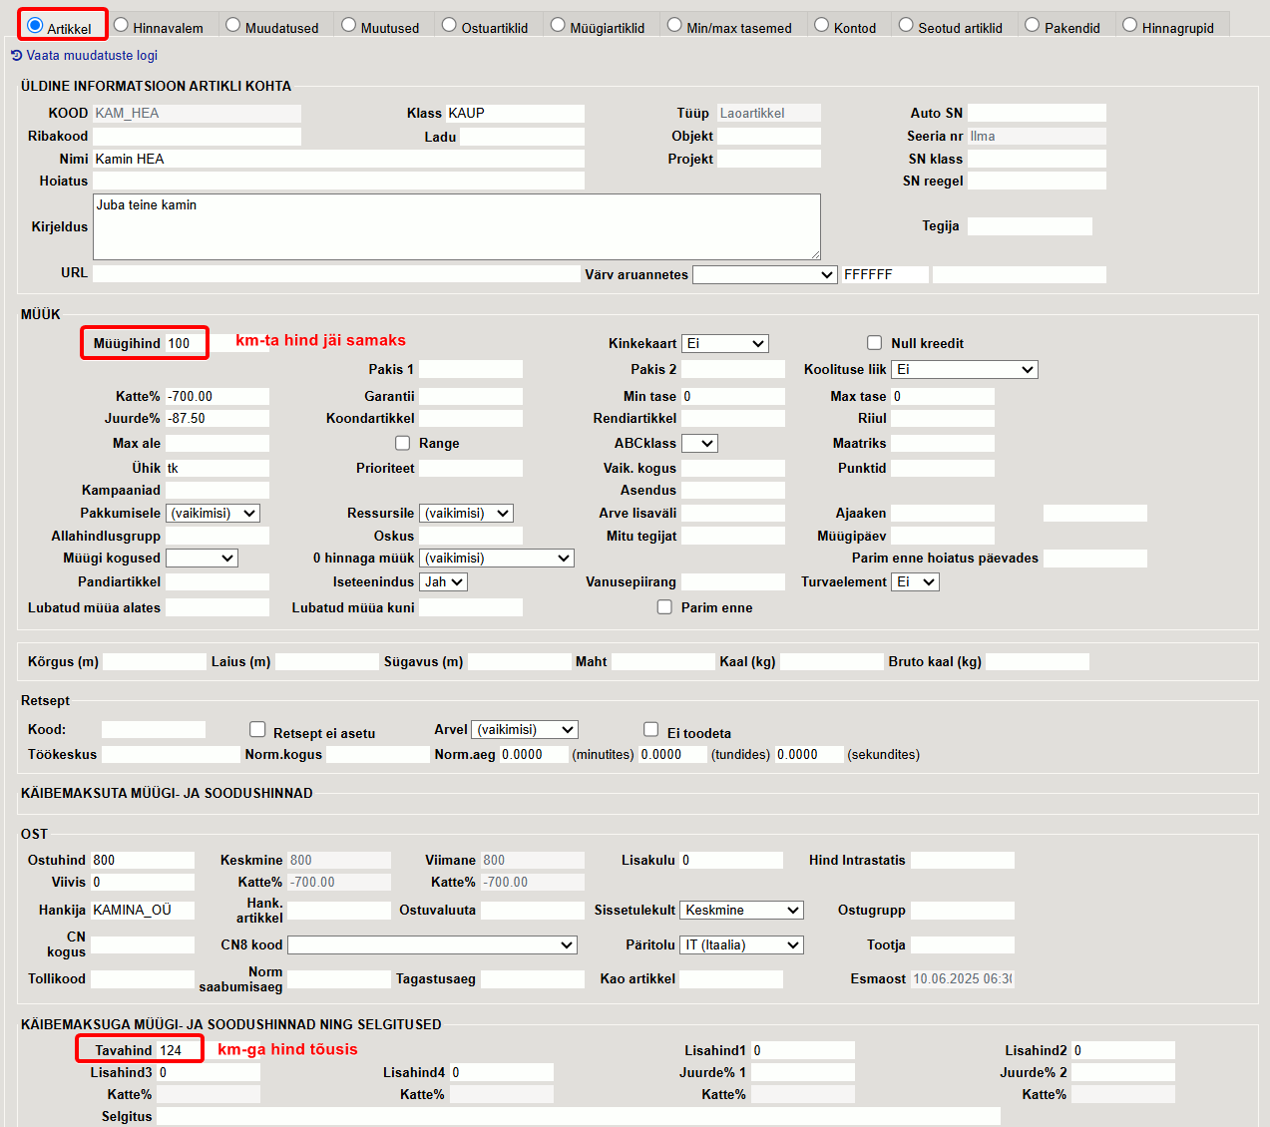Enable the Null kreedit checkbox
Screen dimensions: 1270x1127
[875, 343]
